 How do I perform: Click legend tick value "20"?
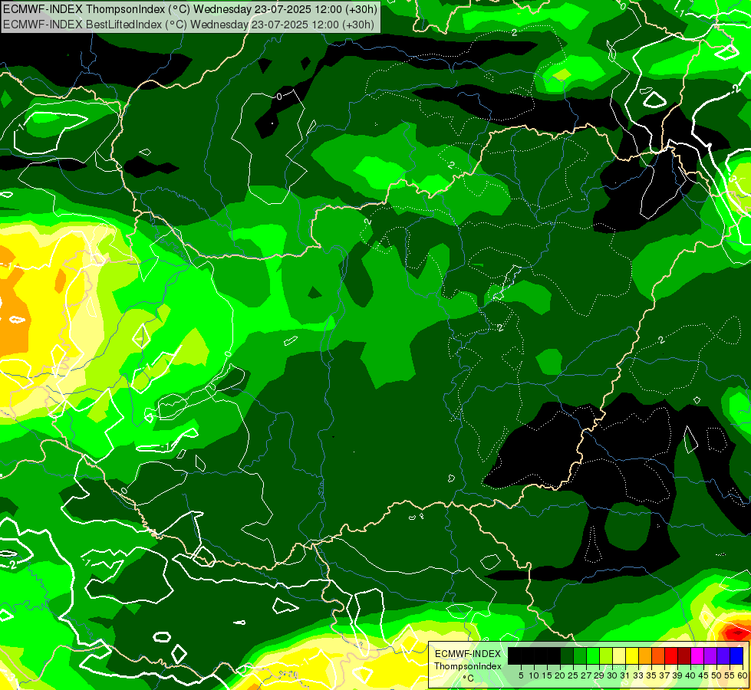point(560,675)
